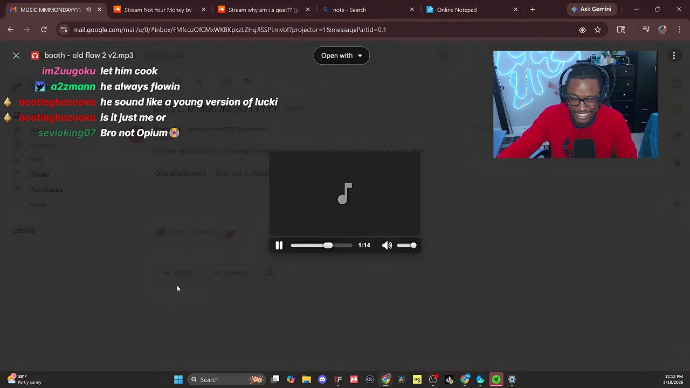This screenshot has height=388, width=690.
Task: Click chat username 'sevioking07'
Action: 67,133
